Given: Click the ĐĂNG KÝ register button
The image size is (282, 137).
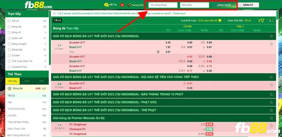Looking at the screenshot, I should click(249, 5).
